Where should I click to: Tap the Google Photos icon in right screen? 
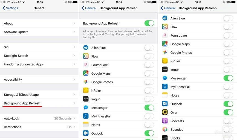(165, 52)
